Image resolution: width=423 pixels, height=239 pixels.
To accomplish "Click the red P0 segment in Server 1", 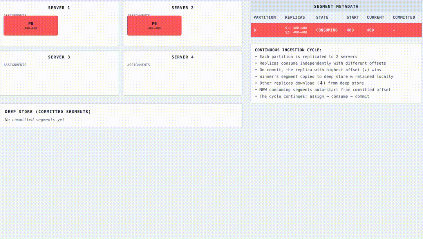I will 31,25.
